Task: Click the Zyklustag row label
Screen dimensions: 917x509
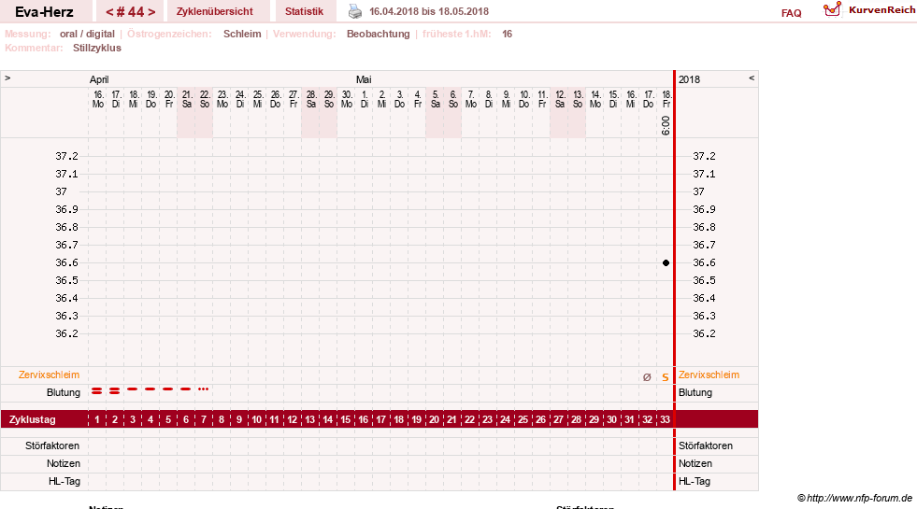Action: click(32, 419)
